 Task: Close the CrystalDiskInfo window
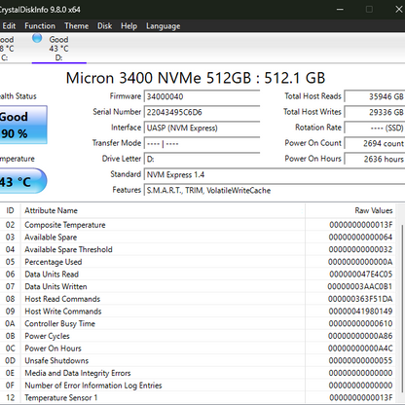(x=399, y=10)
